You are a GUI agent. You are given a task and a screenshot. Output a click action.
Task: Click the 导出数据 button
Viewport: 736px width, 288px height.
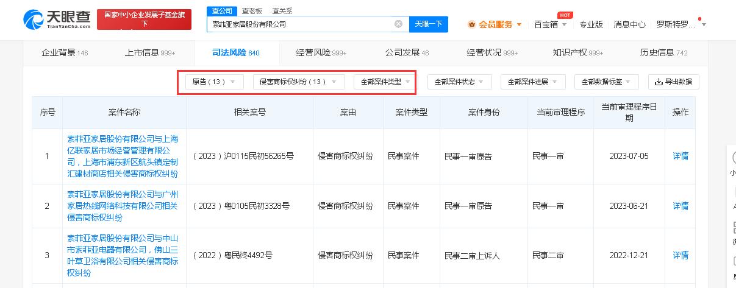(673, 82)
